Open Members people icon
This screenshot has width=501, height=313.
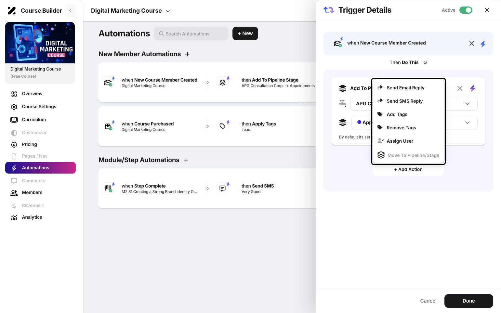(14, 193)
